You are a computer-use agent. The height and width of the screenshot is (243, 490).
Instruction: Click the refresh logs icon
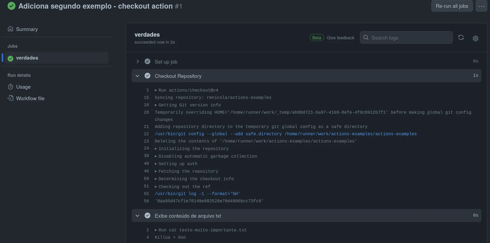click(x=461, y=38)
